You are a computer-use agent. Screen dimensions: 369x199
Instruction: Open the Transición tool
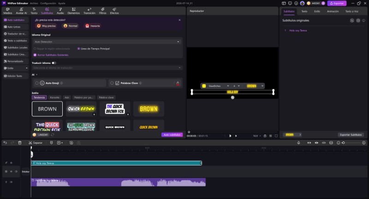[x=89, y=11]
